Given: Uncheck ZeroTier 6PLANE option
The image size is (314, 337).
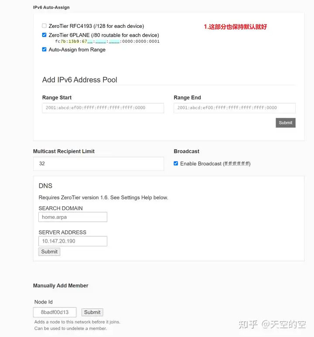Looking at the screenshot, I should [x=44, y=35].
